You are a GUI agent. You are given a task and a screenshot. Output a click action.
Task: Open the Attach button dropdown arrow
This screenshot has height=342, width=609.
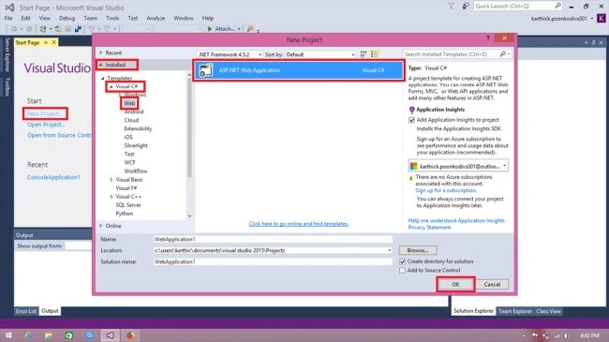239,29
